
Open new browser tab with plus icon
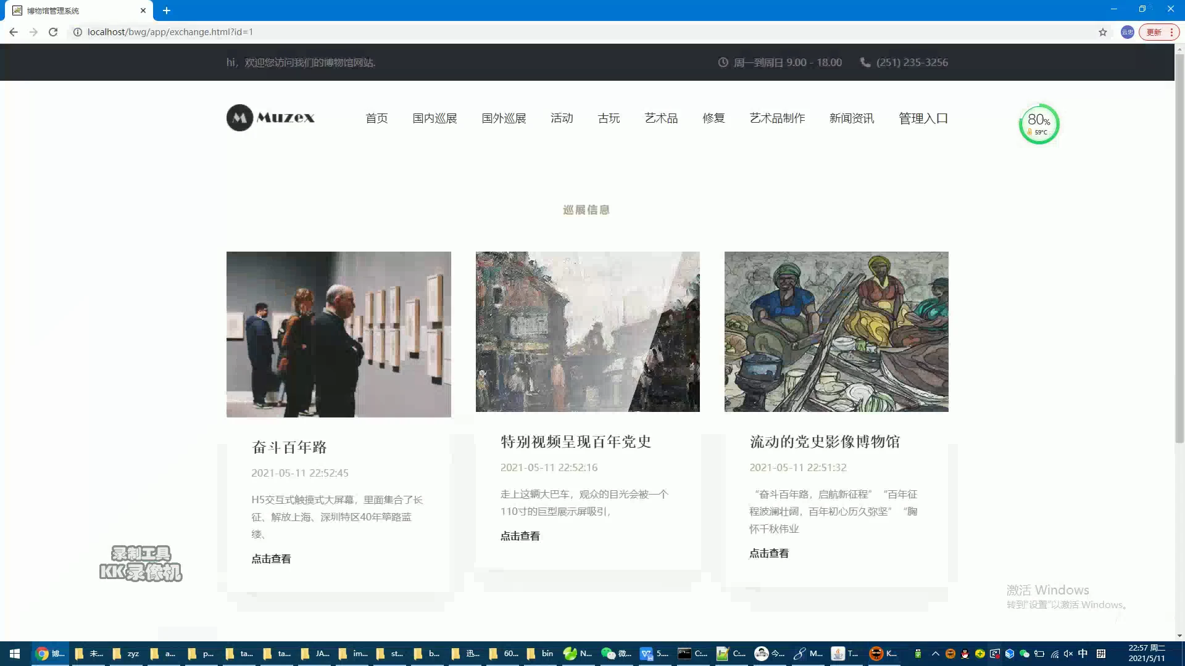click(167, 10)
